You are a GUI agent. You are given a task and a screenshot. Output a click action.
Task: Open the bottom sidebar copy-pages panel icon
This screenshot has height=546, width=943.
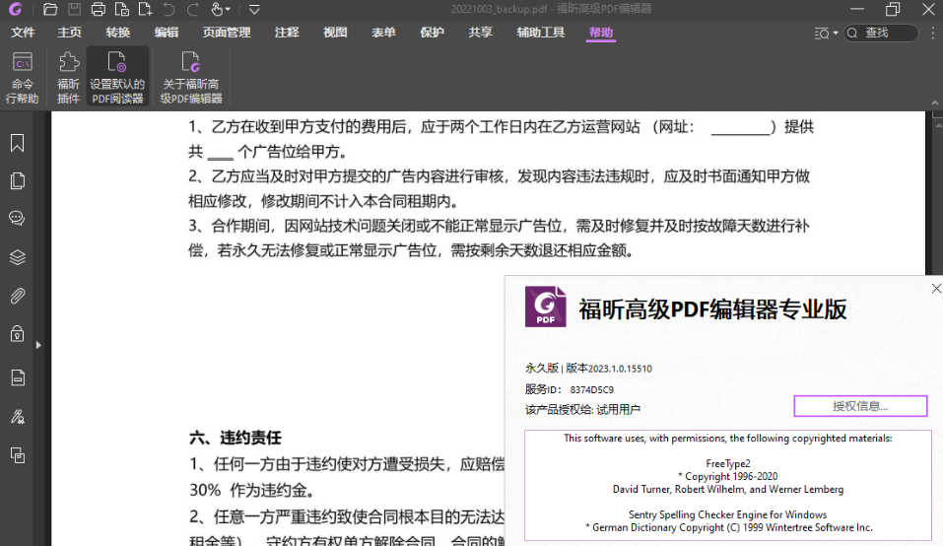tap(18, 455)
